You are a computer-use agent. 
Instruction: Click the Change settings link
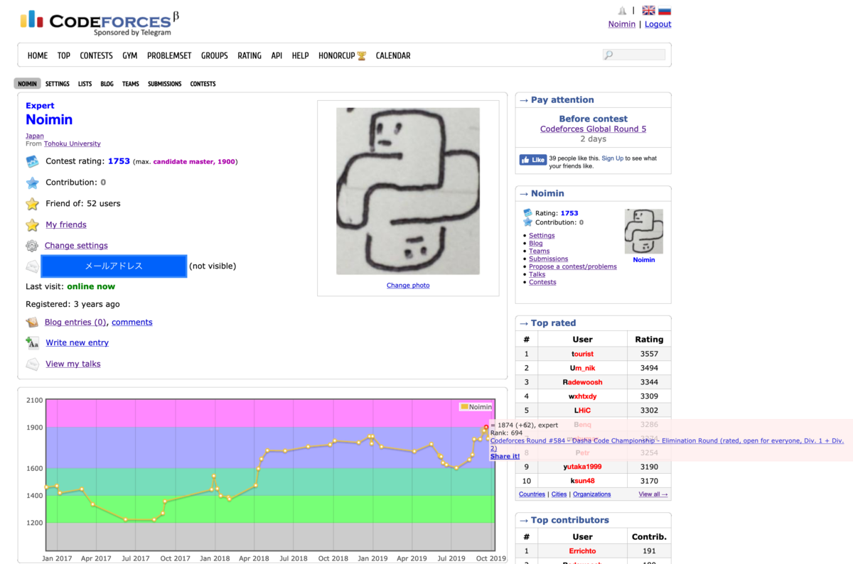76,246
